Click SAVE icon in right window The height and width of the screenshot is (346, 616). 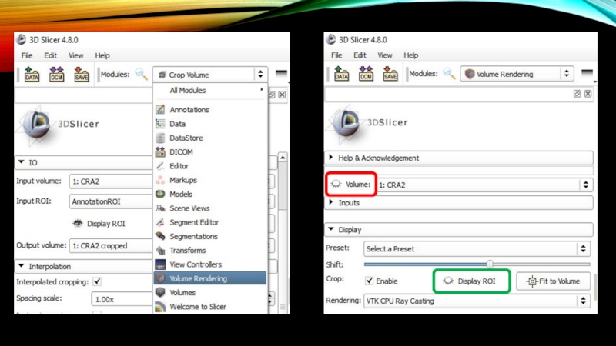390,73
